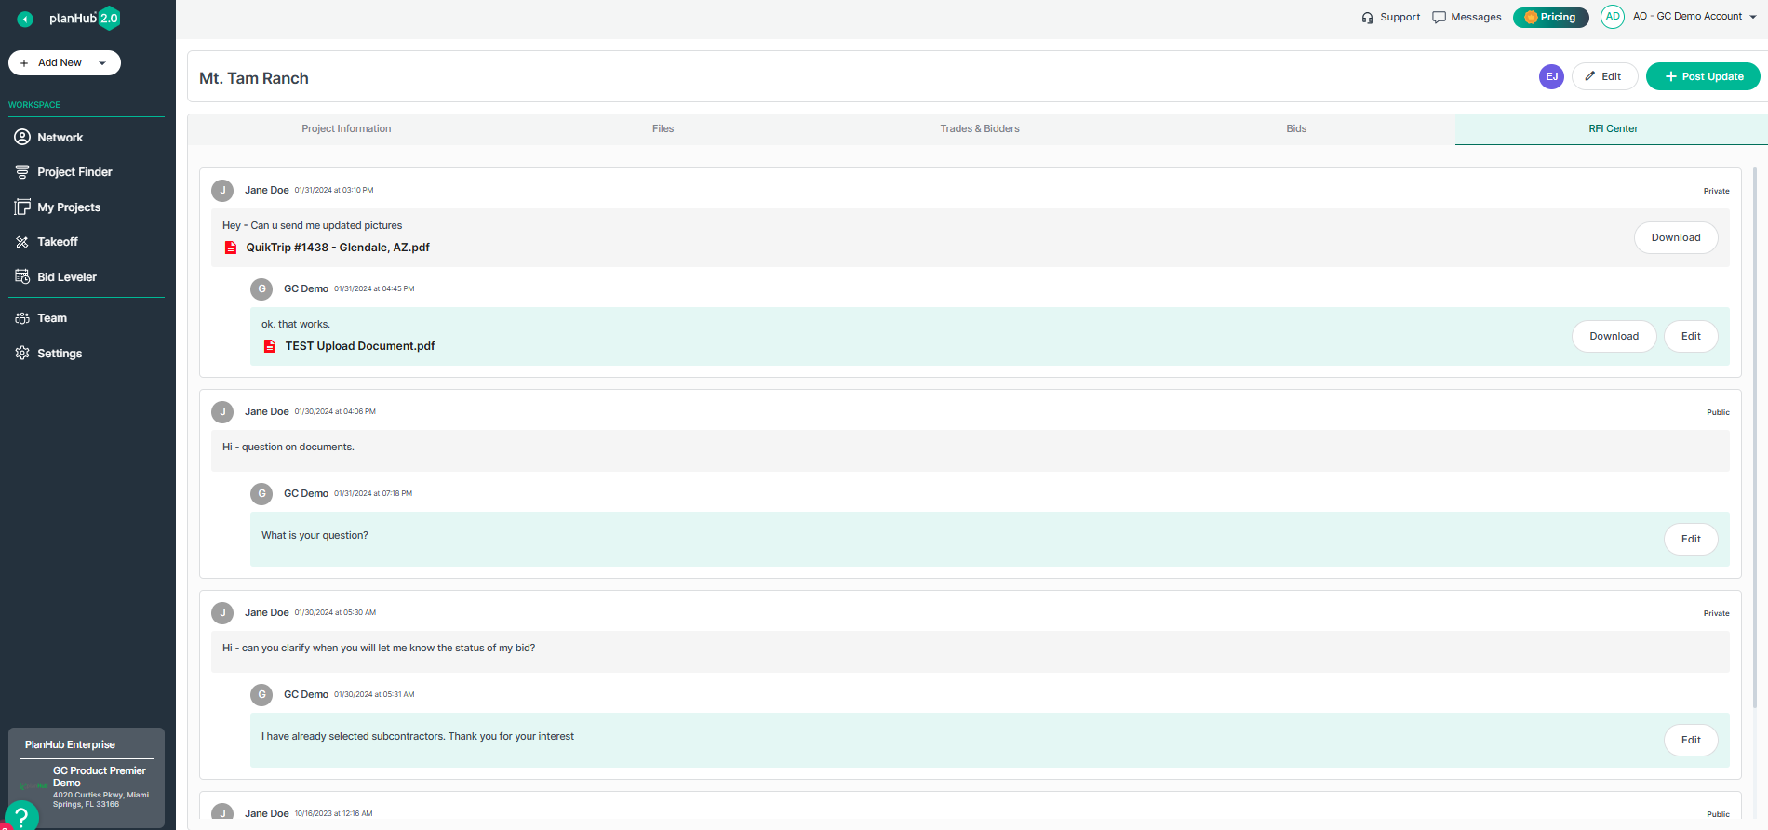Click Private label on 05:30 AM post
1768x830 pixels.
pos(1717,614)
